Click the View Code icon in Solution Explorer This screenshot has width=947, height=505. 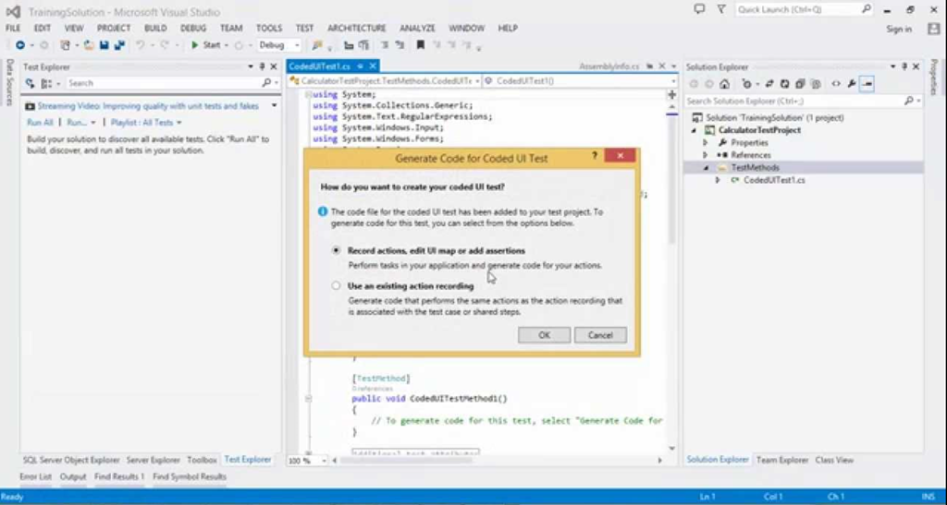coord(836,83)
